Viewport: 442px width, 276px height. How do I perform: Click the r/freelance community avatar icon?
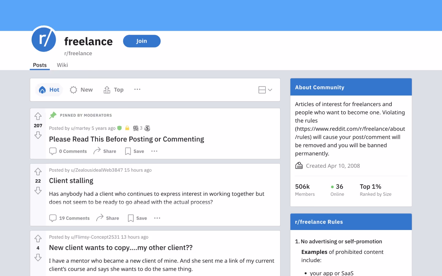pos(44,39)
